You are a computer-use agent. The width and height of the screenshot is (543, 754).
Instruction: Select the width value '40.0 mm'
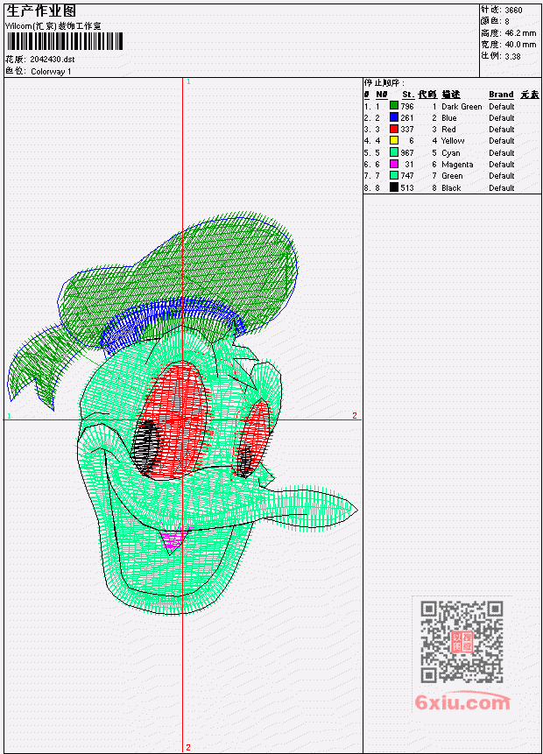click(520, 45)
